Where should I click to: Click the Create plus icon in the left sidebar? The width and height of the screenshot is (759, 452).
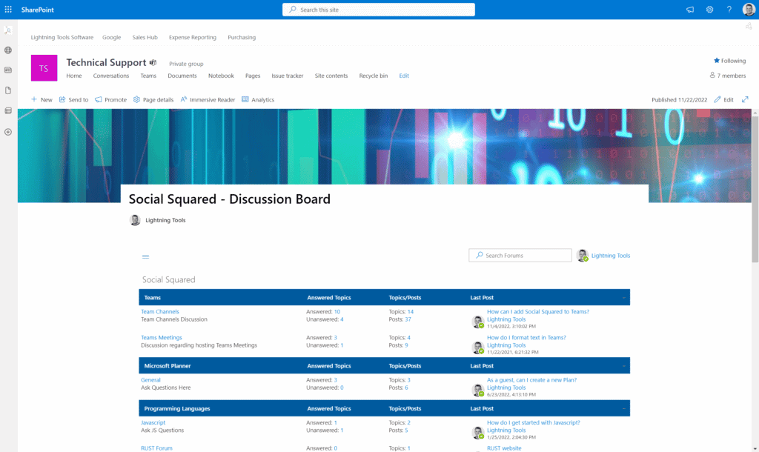pos(7,132)
